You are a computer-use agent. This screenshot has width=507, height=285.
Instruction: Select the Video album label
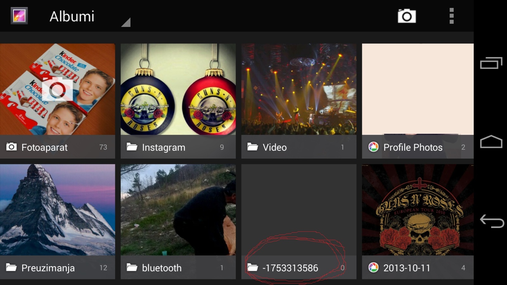(274, 147)
